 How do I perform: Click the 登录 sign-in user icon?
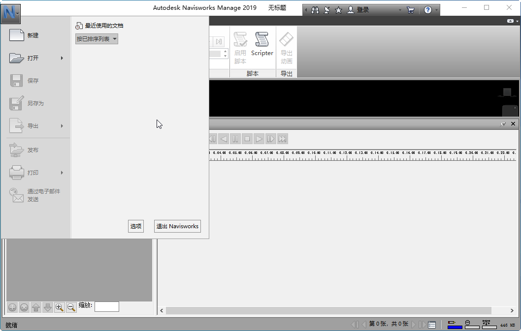point(350,10)
